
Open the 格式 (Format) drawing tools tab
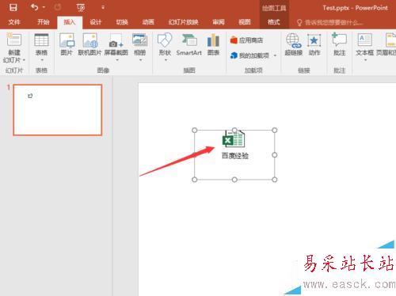tap(274, 22)
